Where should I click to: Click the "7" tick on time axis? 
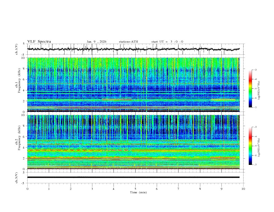point(179,189)
